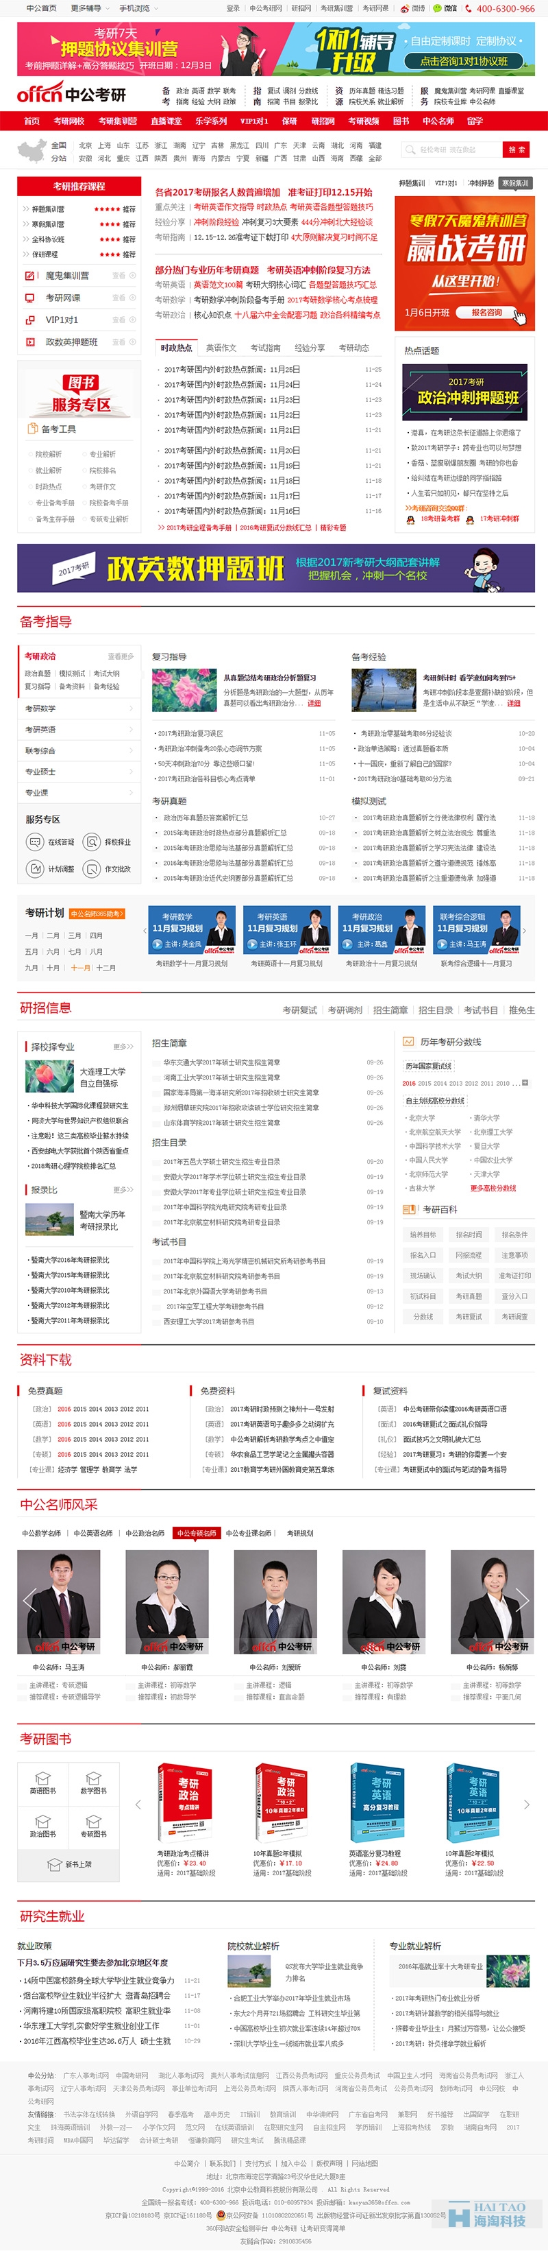
Task: Select the 寒假集训 promo tab
Action: [x=515, y=184]
